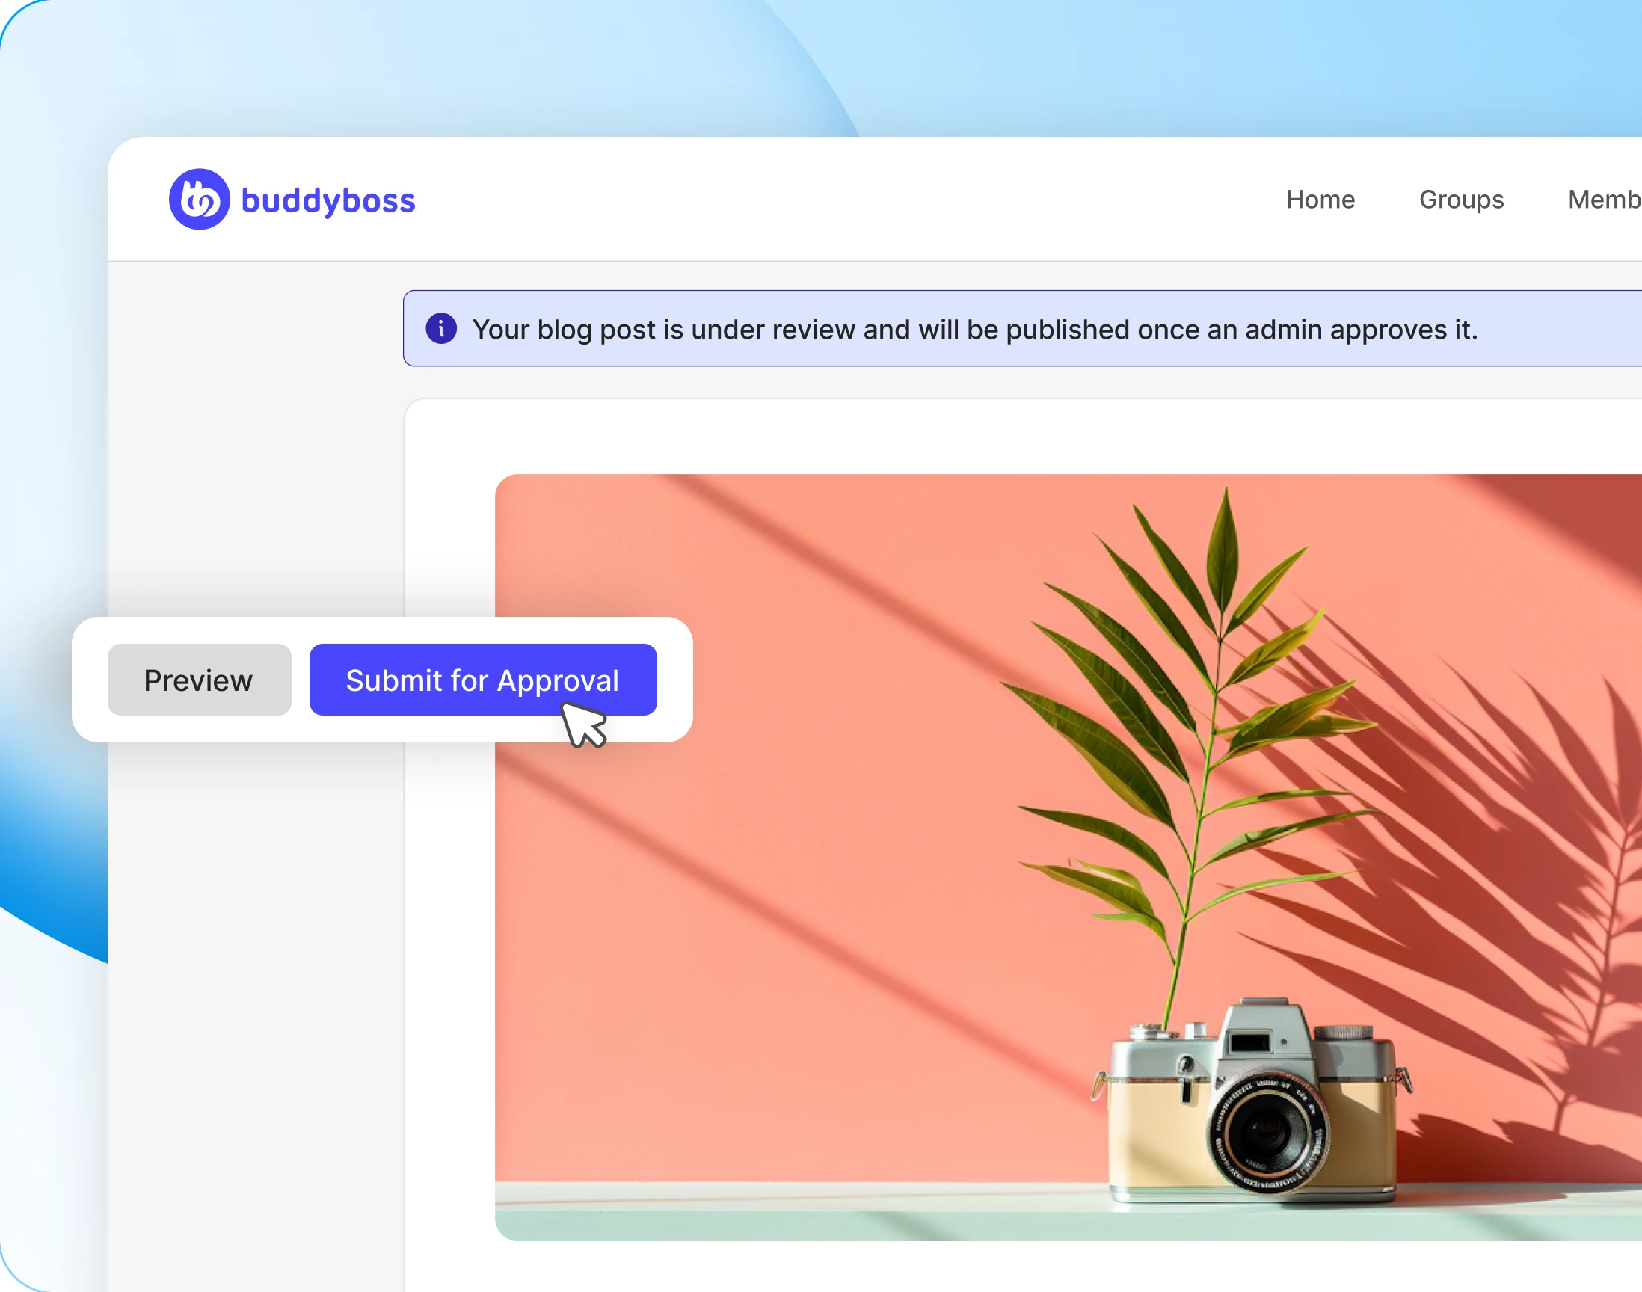This screenshot has height=1292, width=1642.
Task: Go to the Groups menu item
Action: pyautogui.click(x=1461, y=200)
